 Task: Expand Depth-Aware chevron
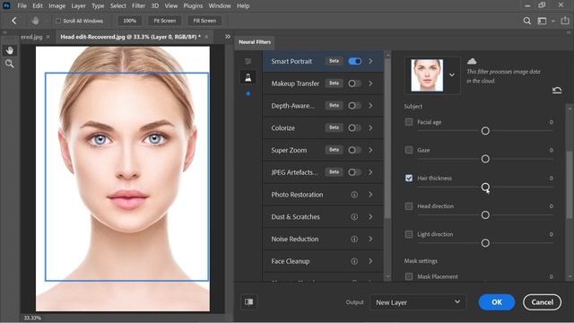tap(370, 106)
